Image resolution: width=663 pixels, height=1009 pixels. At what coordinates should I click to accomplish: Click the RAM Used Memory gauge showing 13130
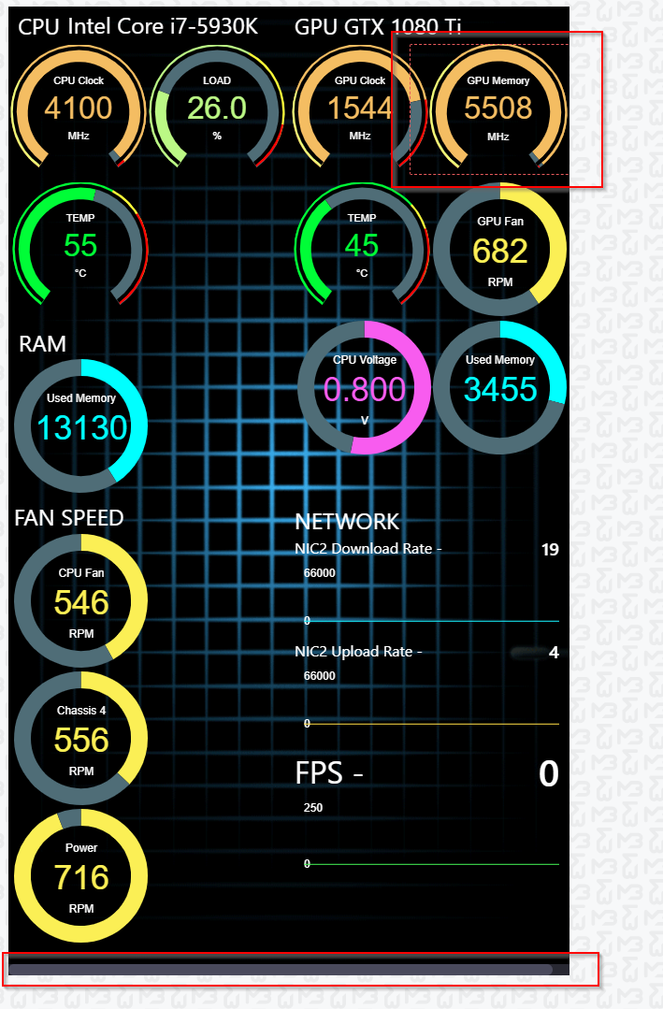point(81,426)
